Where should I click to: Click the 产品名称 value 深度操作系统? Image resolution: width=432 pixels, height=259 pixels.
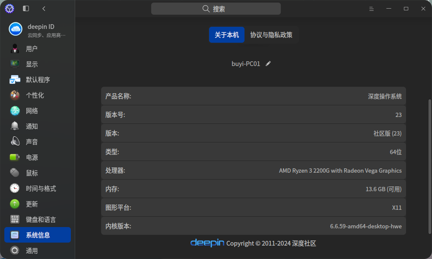pos(385,96)
